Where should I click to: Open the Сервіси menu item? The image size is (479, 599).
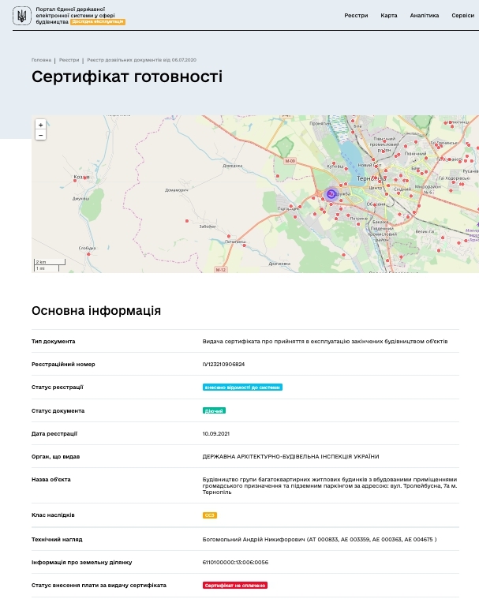[463, 16]
